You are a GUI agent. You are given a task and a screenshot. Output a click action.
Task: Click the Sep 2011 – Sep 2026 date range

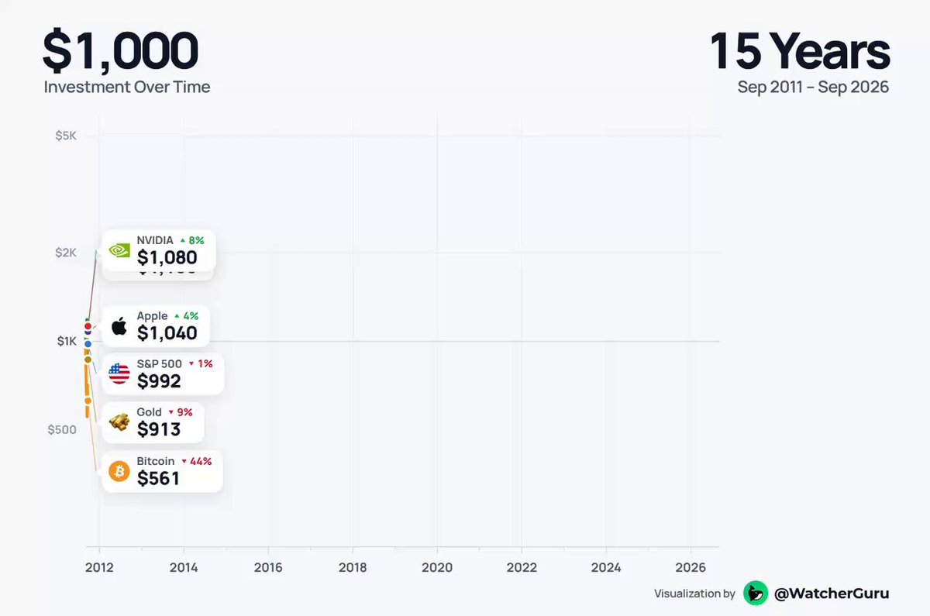tap(813, 87)
